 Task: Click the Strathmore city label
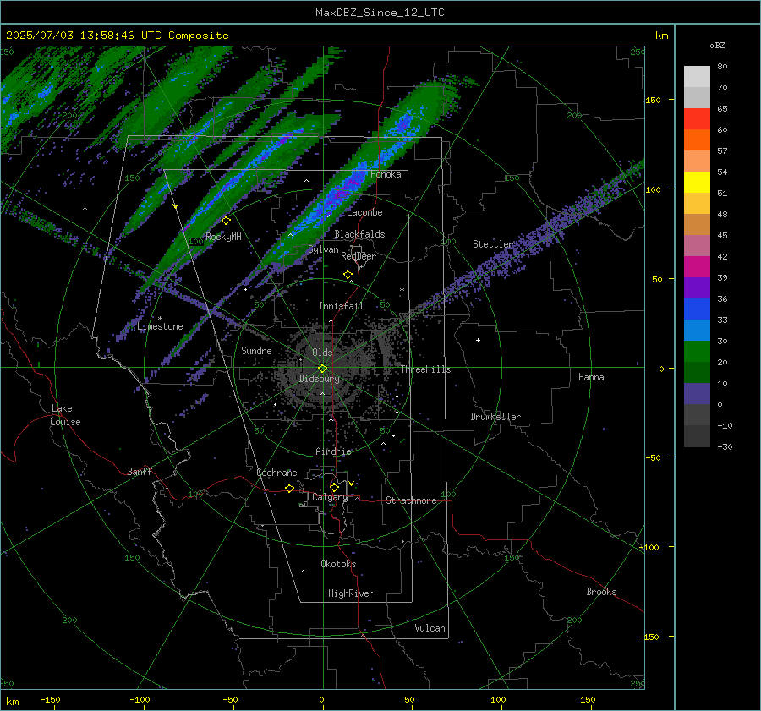pyautogui.click(x=411, y=500)
